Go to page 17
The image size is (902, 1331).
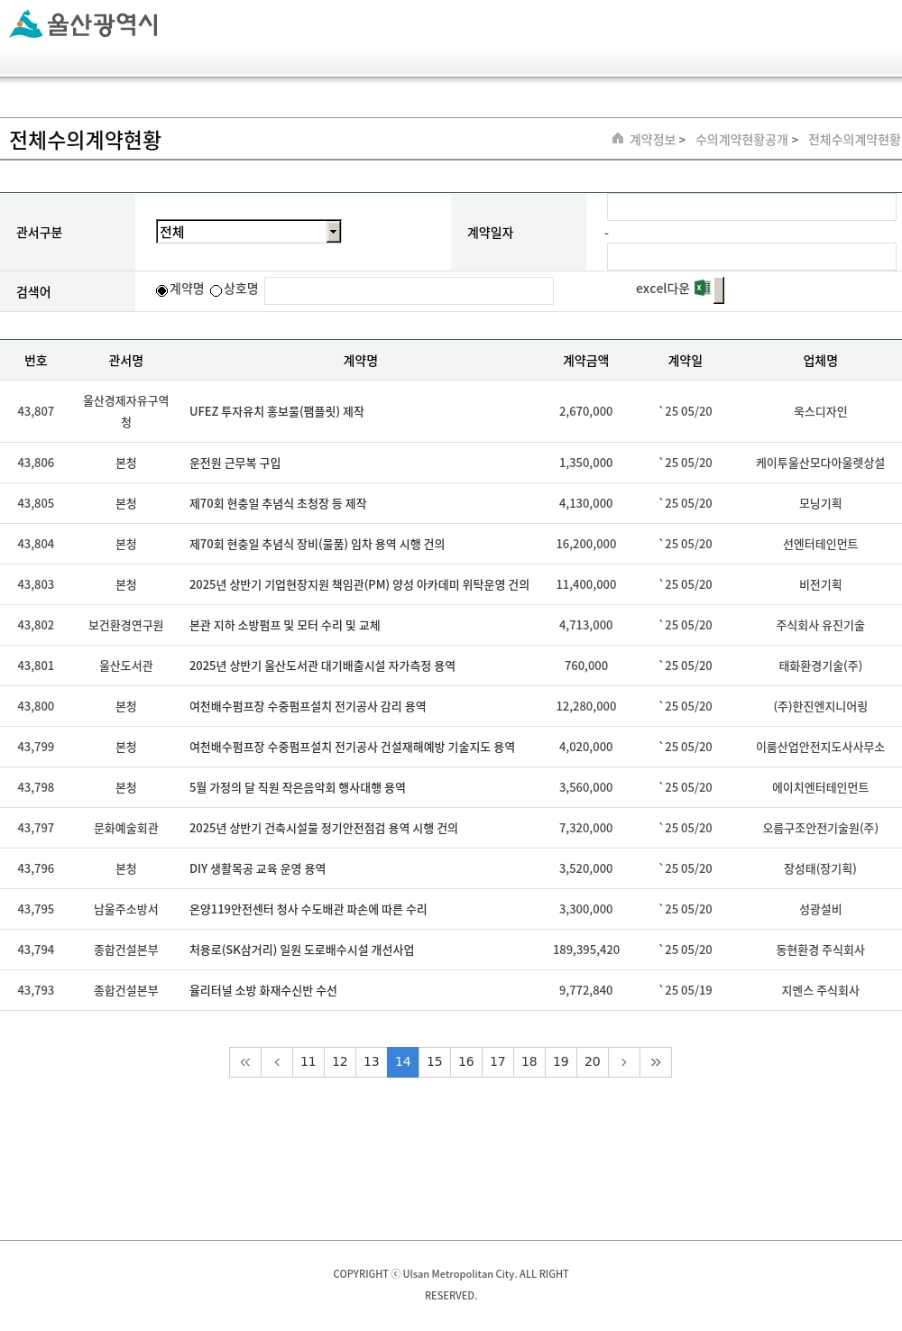tap(498, 1062)
